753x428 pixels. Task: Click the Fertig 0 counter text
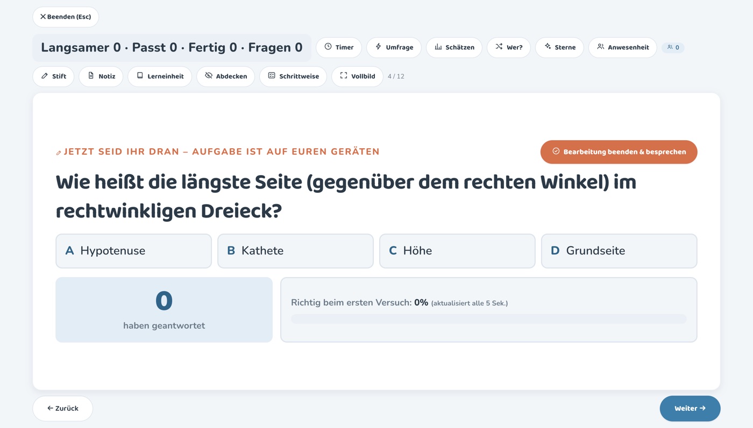pos(212,48)
